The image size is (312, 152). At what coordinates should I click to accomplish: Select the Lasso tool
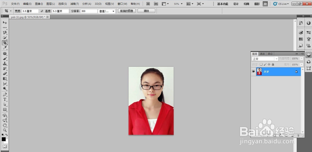pos(5,33)
